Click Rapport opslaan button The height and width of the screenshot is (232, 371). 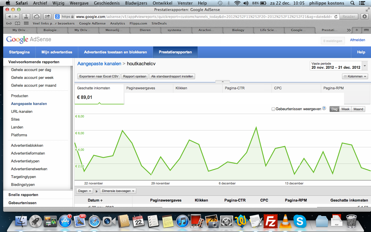(134, 76)
